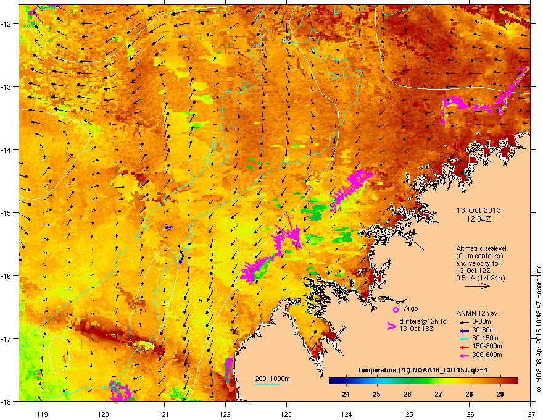Click the longitude label '122'

(225, 414)
